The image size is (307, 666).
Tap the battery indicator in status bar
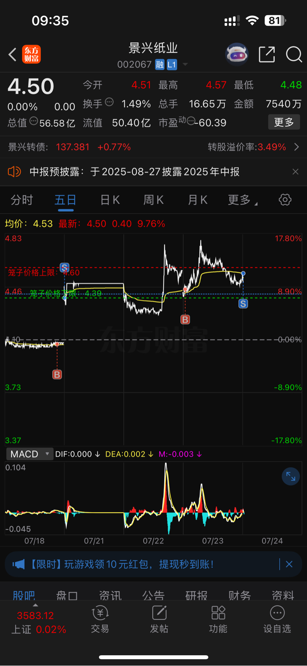coord(275,20)
